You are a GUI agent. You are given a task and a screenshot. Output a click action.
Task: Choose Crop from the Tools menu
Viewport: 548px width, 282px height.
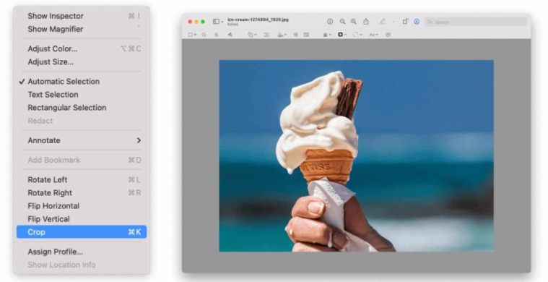(x=82, y=232)
